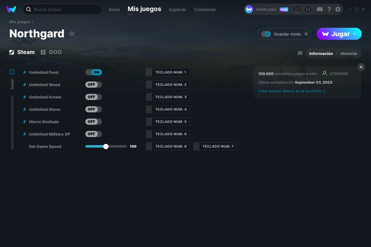
Task: Enable Unlimited Stone toggle
Action: pyautogui.click(x=94, y=109)
